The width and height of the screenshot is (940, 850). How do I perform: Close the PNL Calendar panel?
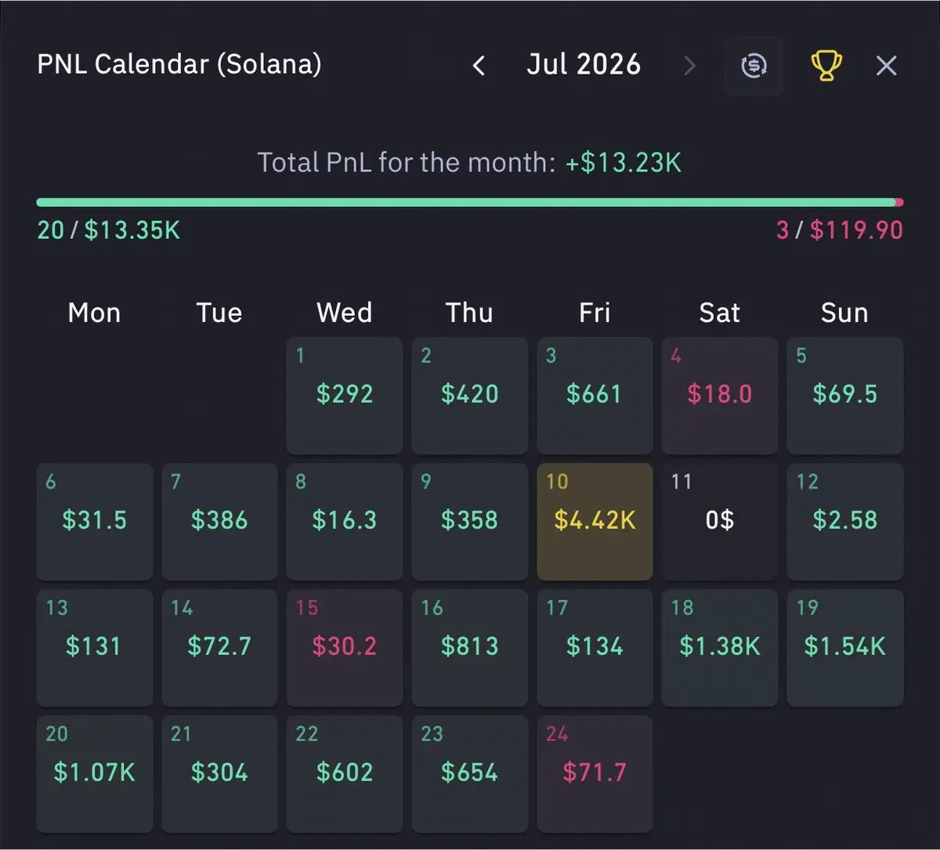click(x=886, y=66)
